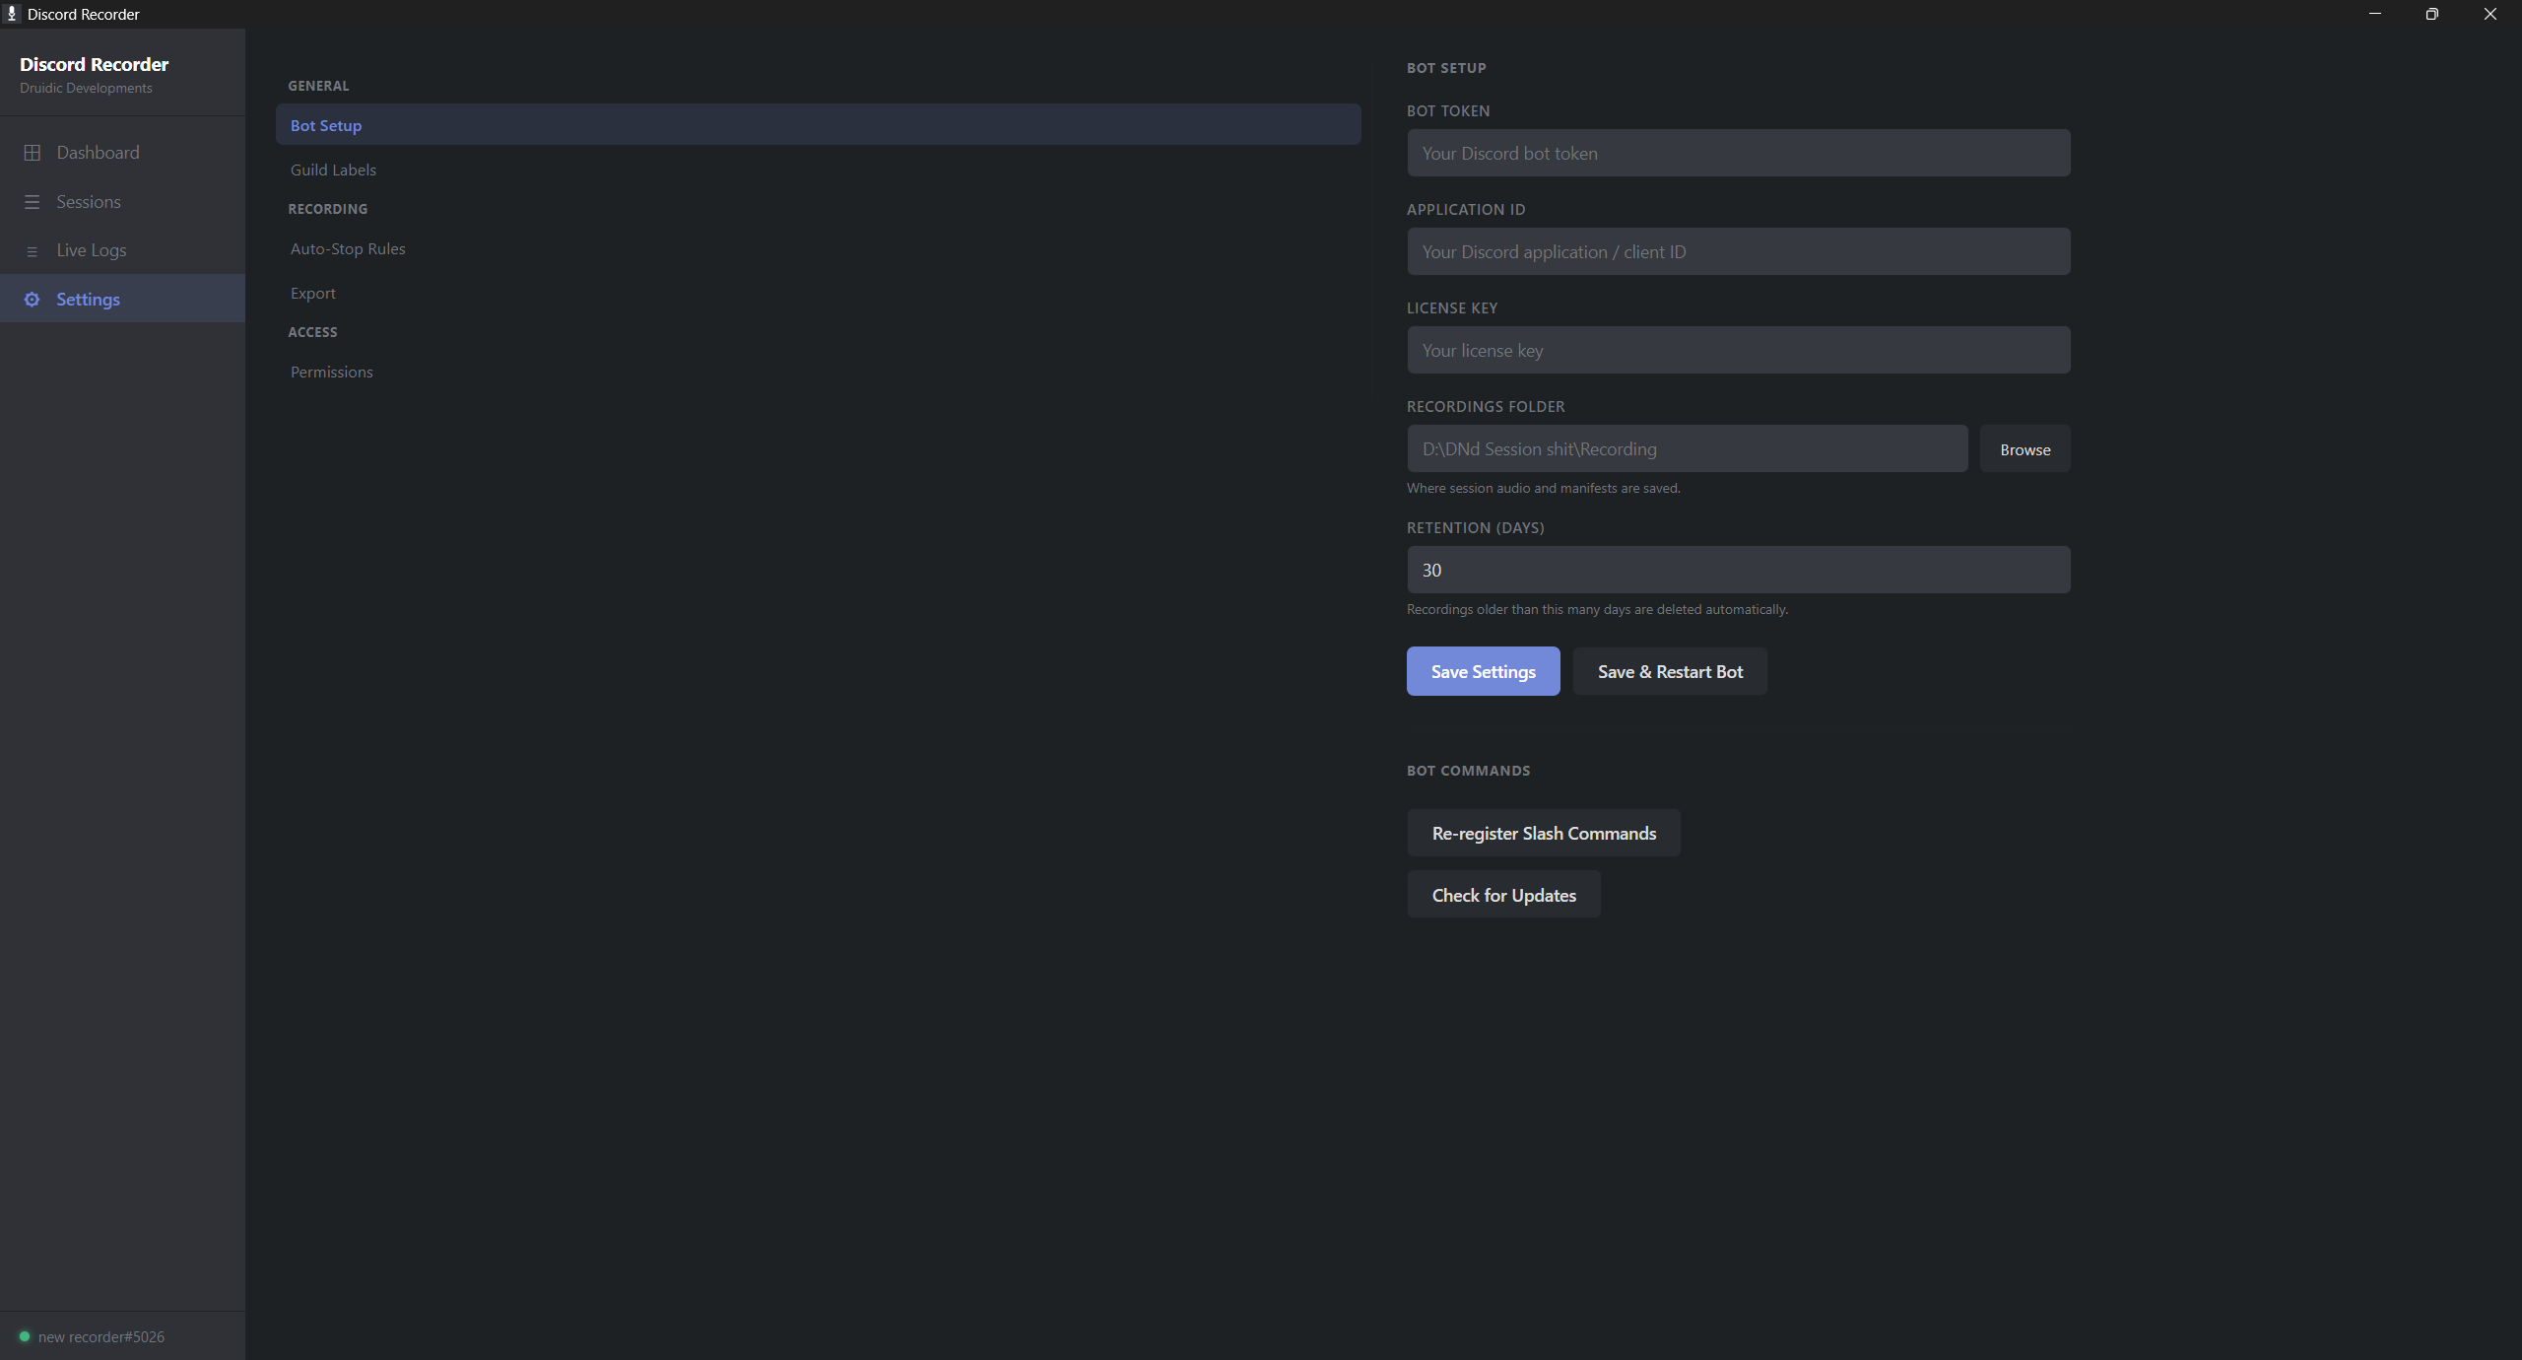Select the bot account label new recorder#5026
Screen dimensions: 2522x1360
[x=101, y=1337]
